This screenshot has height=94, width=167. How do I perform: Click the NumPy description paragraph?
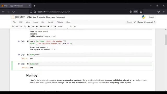click(88, 81)
